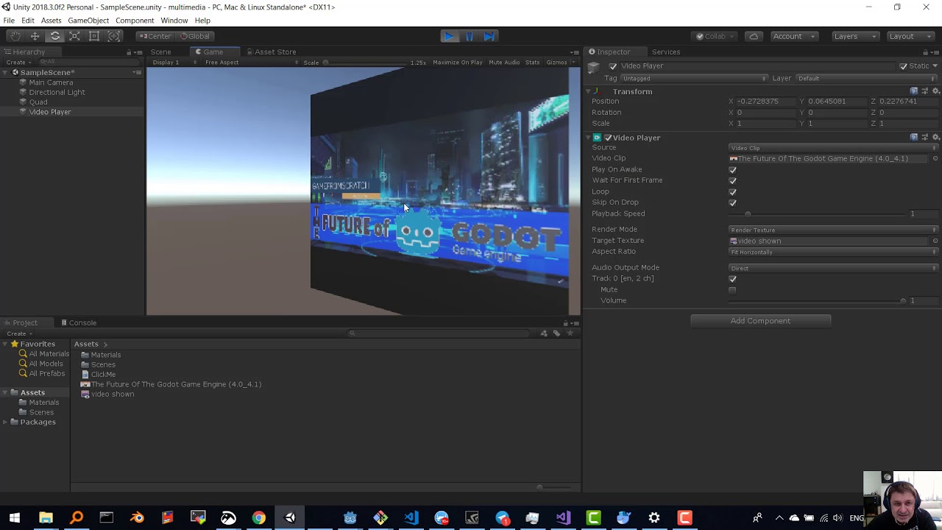Open the GameObject menu

pyautogui.click(x=88, y=21)
